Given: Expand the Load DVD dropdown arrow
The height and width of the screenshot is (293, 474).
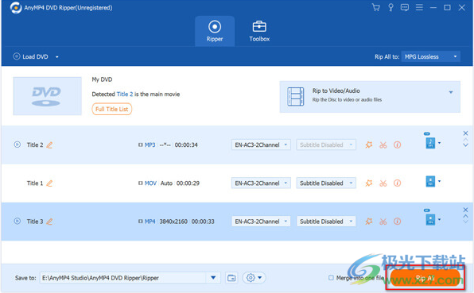Looking at the screenshot, I should click(x=56, y=56).
